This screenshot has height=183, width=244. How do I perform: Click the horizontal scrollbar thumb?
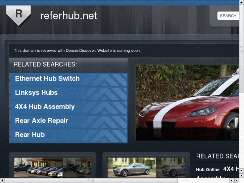(x=91, y=181)
